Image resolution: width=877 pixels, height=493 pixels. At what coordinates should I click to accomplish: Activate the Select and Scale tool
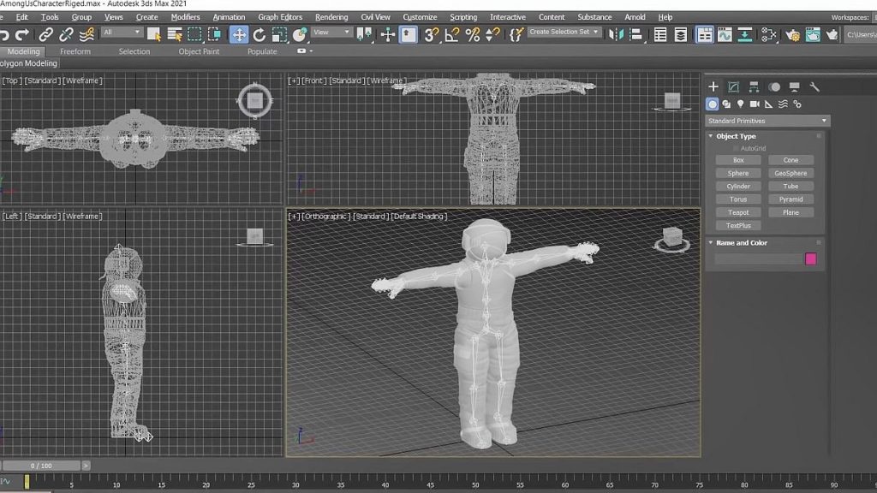pos(279,35)
